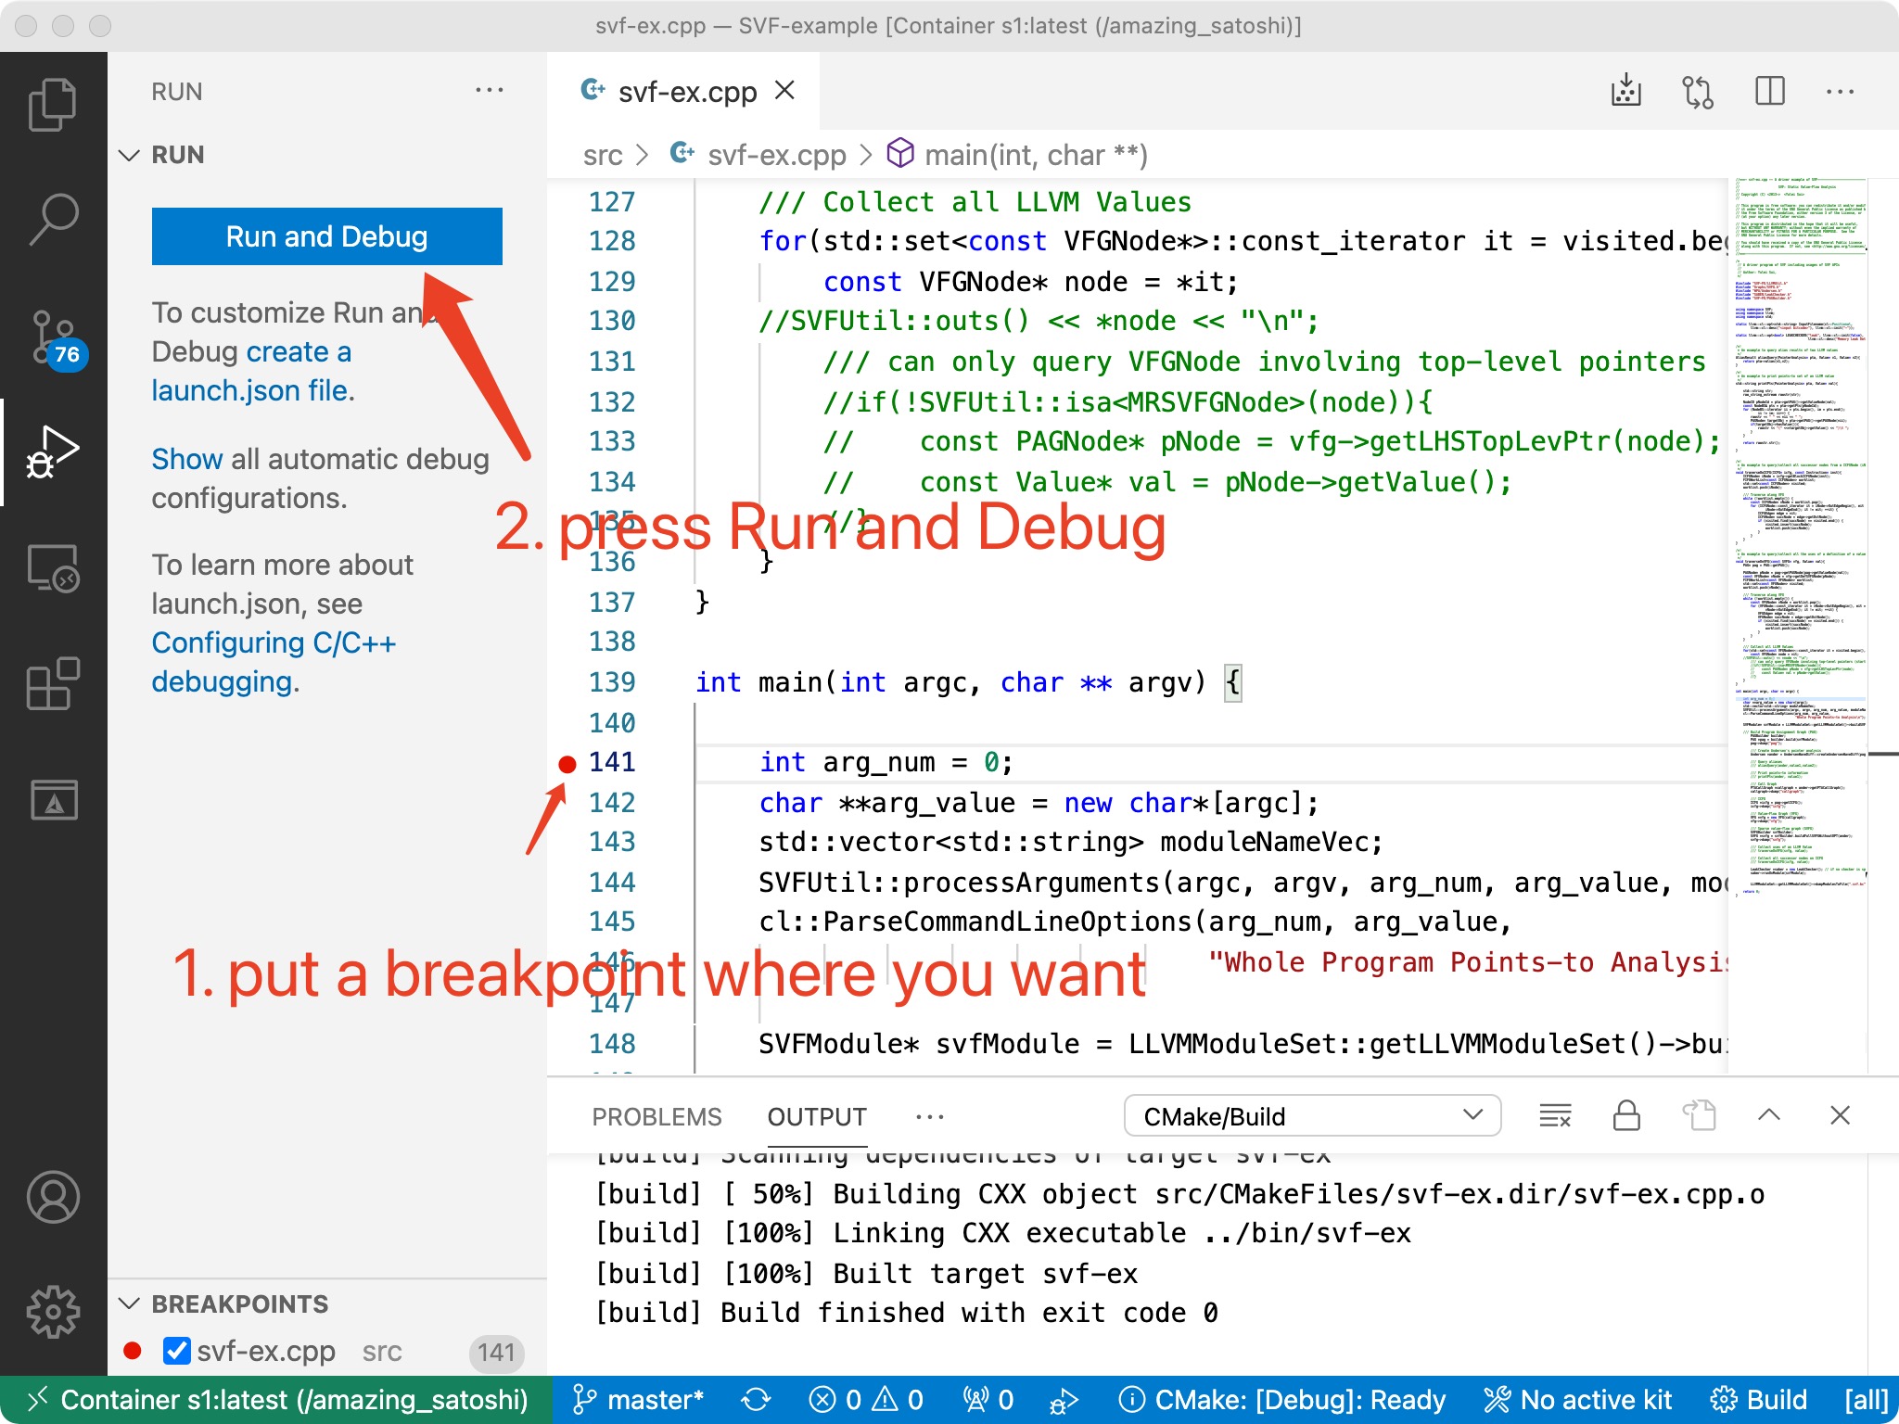The image size is (1899, 1424).
Task: Open remote container indicator s1:latest
Action: (276, 1400)
